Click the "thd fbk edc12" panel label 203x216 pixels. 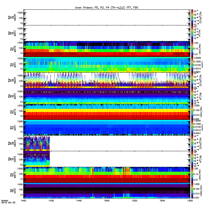pyautogui.click(x=13, y=112)
